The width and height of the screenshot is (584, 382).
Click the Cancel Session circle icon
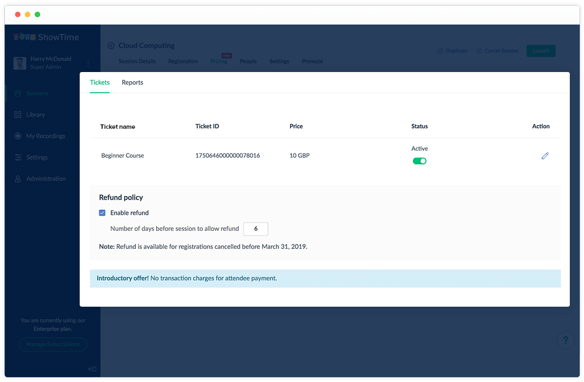479,51
